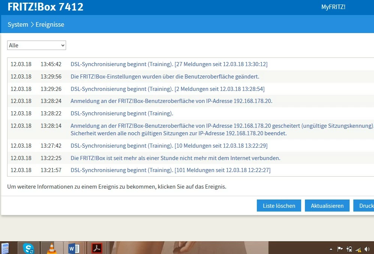Open the failed login event 'ungültige Sitzungskennung'
The image size is (374, 254).
point(222,129)
